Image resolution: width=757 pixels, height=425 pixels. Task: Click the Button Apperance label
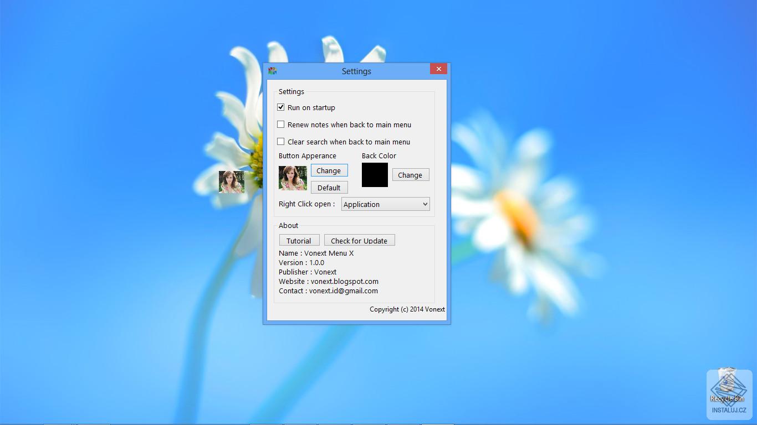point(308,156)
